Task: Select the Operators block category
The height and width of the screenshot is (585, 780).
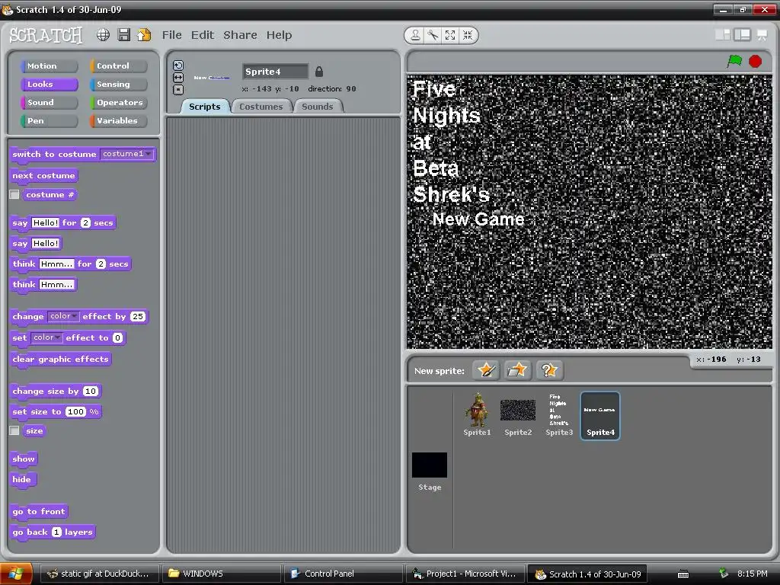Action: coord(118,103)
